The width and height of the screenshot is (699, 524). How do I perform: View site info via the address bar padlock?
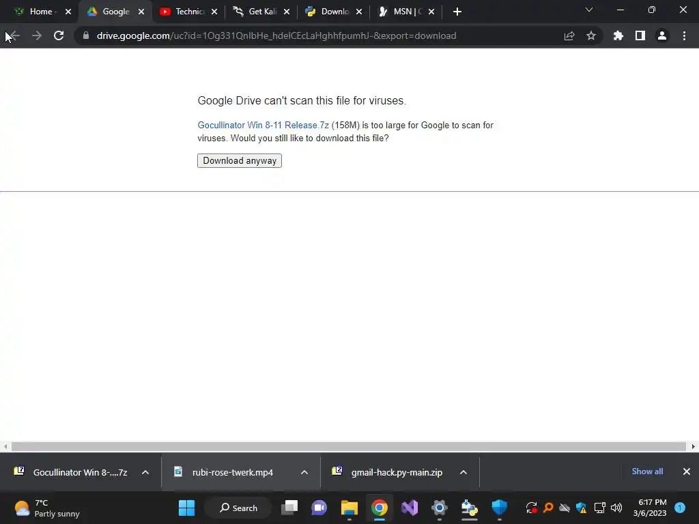(86, 35)
